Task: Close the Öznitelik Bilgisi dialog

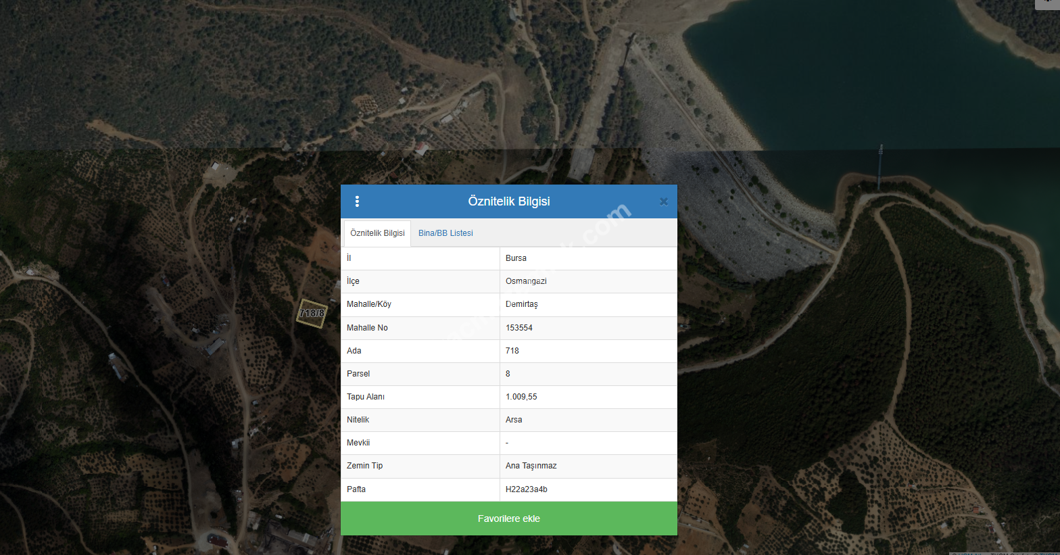Action: pos(664,201)
